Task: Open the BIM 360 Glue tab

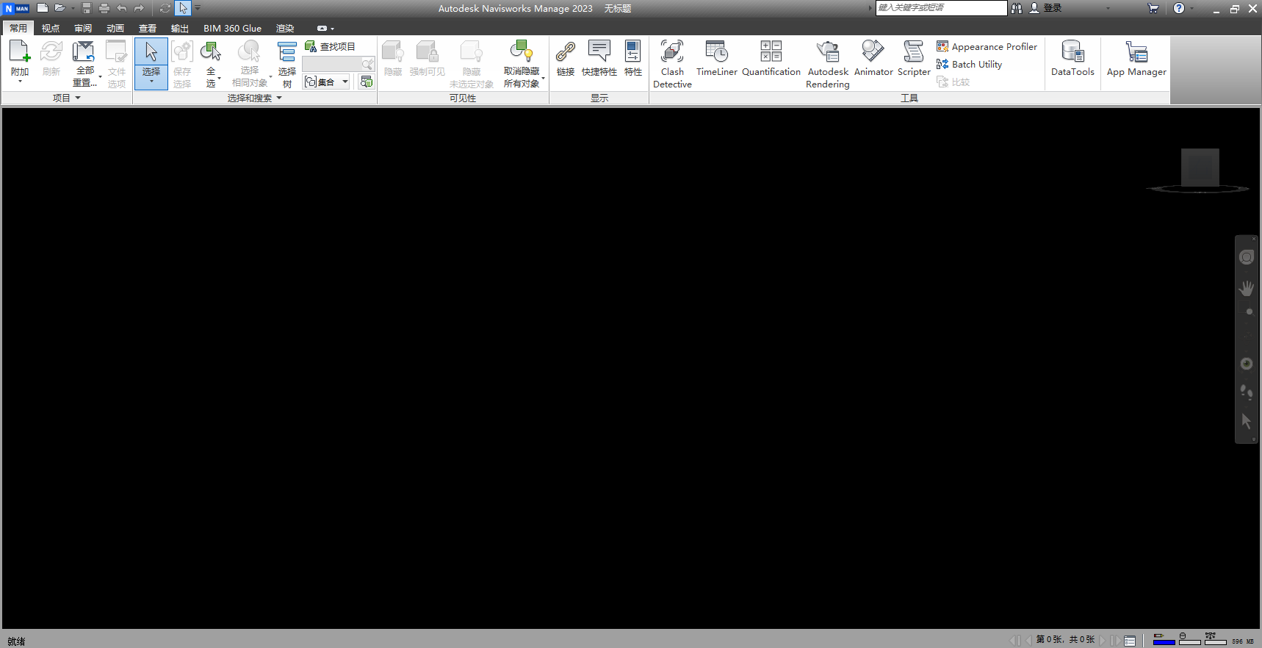Action: coord(232,28)
